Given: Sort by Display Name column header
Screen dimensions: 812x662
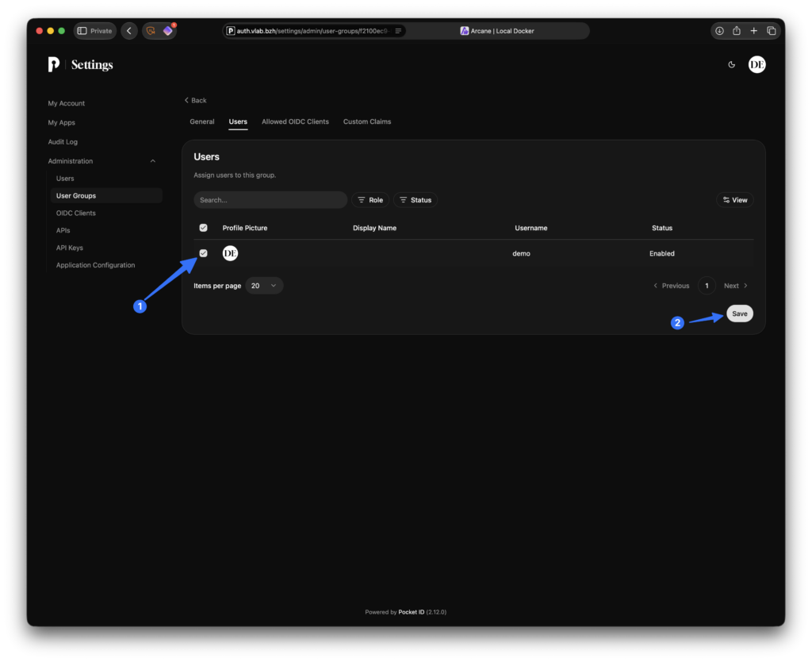Looking at the screenshot, I should coord(374,228).
